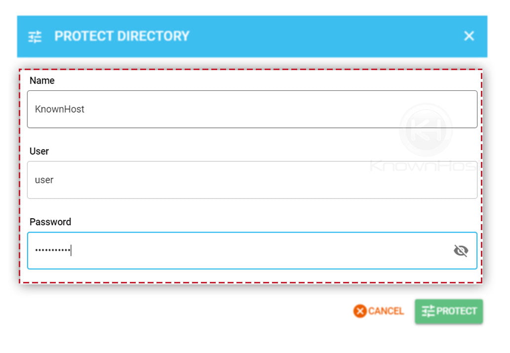Viewport: 510px width, 353px height.
Task: Click the PROTECT DIRECTORY title text
Action: (x=121, y=36)
